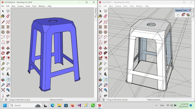Viewport: 195px width, 109px height.
Task: Activate Tape Measure tool in GHE NHUA 8 window
Action: [x=3, y=64]
